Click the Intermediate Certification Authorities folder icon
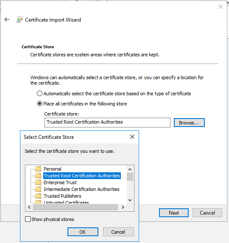229x243 pixels. click(38, 189)
